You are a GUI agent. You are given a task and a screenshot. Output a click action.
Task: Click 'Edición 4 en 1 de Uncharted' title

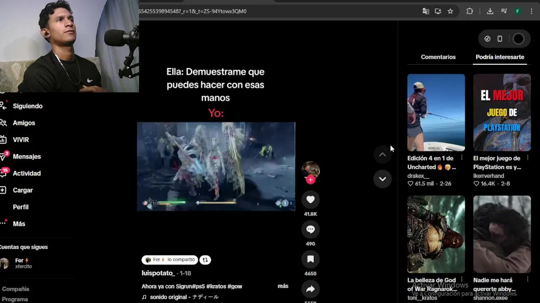[x=432, y=162]
